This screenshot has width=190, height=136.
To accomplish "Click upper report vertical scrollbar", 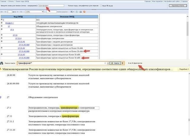I will click(188, 29).
